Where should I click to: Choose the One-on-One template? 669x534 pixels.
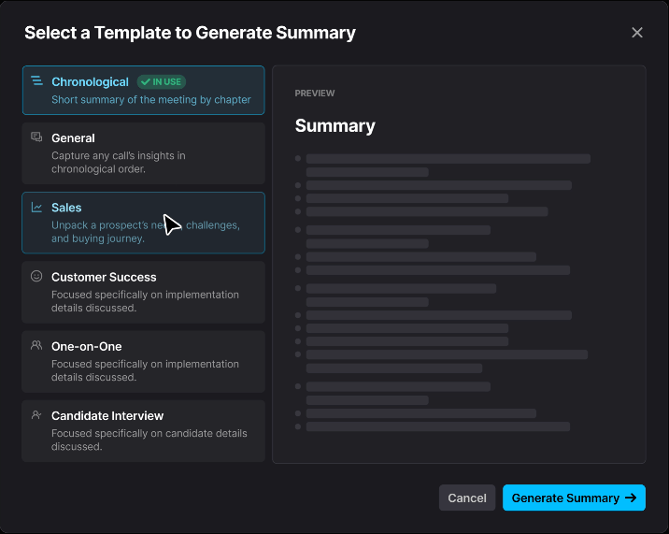point(143,361)
